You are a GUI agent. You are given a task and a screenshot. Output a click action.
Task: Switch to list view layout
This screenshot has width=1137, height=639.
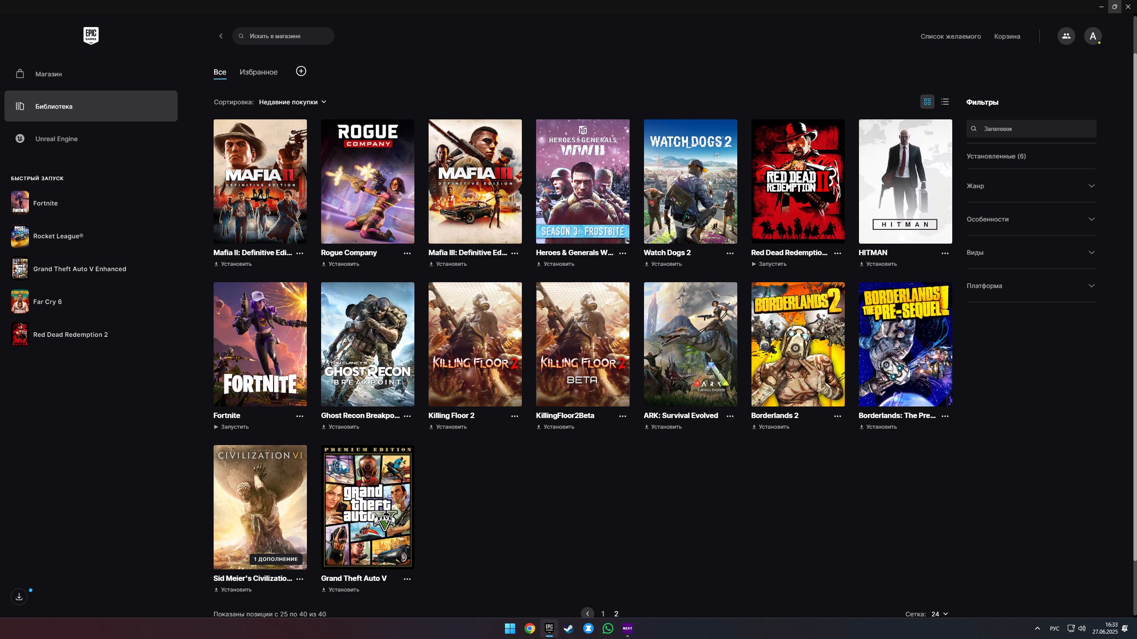(945, 102)
